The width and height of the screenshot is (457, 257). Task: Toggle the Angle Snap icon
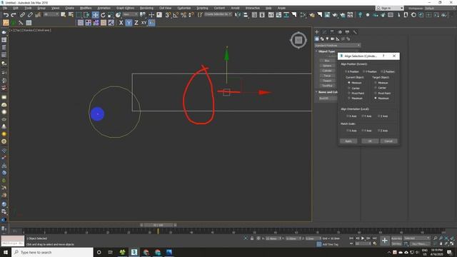176,15
